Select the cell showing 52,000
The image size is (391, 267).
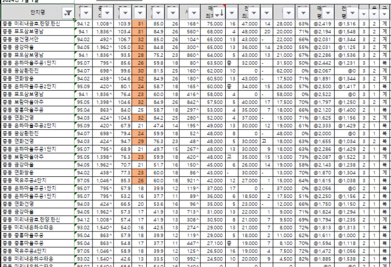click(213, 118)
